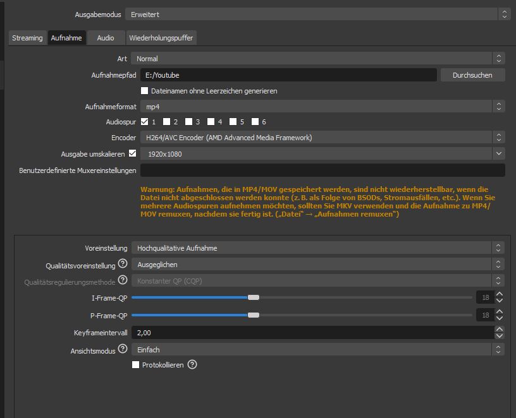516x418 pixels.
Task: Click the I-Frame-QP slider handle
Action: pyautogui.click(x=254, y=297)
